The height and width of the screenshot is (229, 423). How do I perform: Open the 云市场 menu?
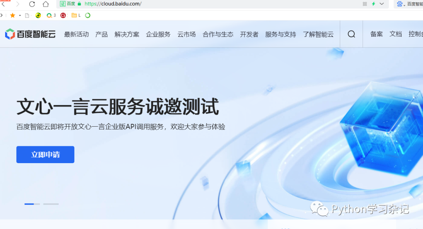(186, 34)
